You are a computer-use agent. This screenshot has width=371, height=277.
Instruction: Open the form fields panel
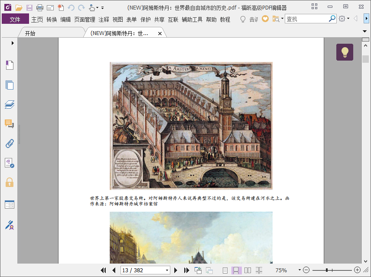tap(10, 204)
